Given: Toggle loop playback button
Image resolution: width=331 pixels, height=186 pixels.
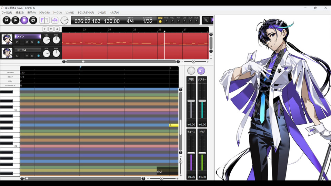Looking at the screenshot, I should point(33,20).
